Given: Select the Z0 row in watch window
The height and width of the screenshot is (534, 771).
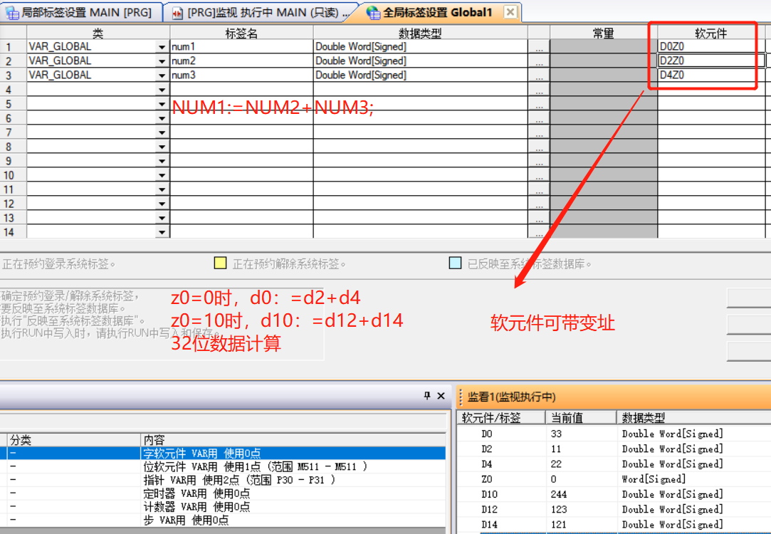Looking at the screenshot, I should [487, 479].
